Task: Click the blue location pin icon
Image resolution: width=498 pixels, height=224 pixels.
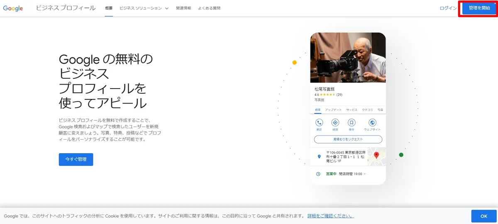Action: (319, 157)
